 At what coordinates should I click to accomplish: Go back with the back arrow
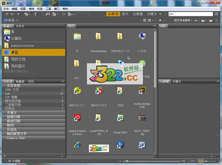[7, 14]
